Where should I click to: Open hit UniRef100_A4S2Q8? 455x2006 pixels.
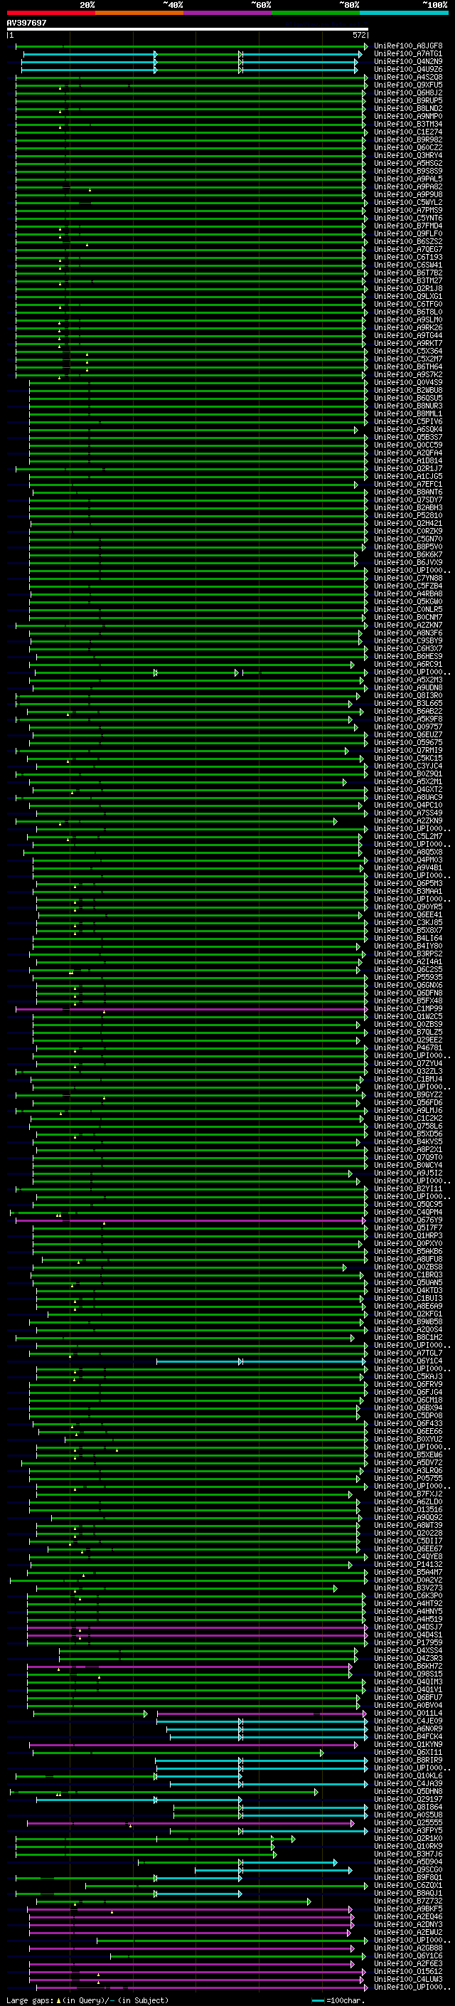(x=408, y=77)
